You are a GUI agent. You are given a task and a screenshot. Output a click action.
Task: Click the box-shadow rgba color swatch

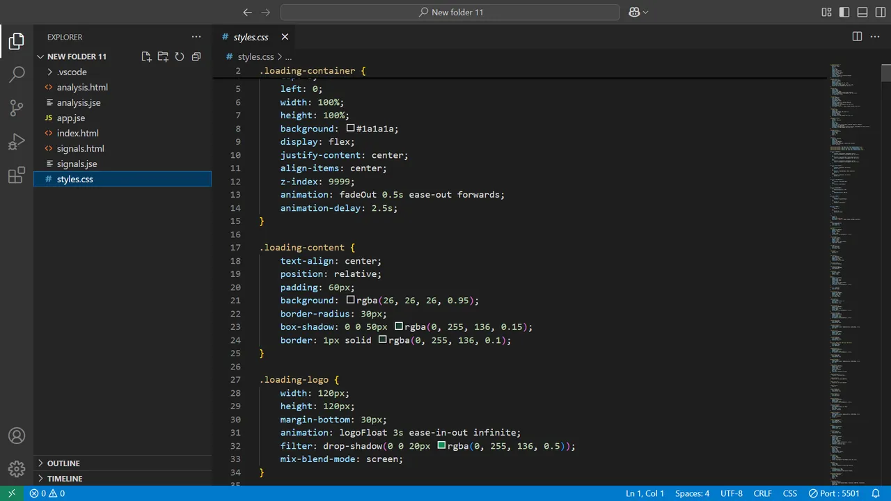[x=399, y=326]
